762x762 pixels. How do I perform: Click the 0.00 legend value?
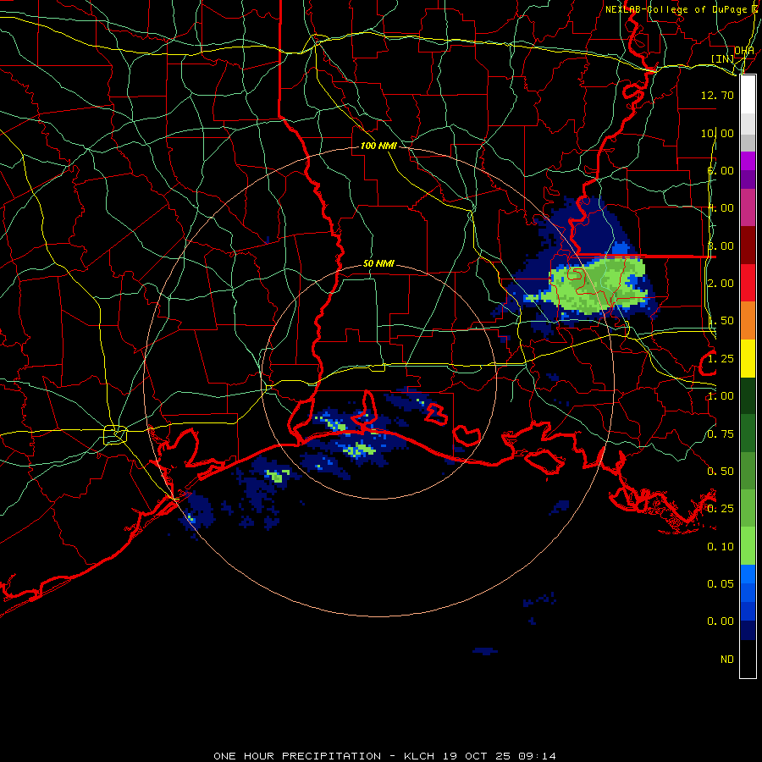[x=721, y=621]
